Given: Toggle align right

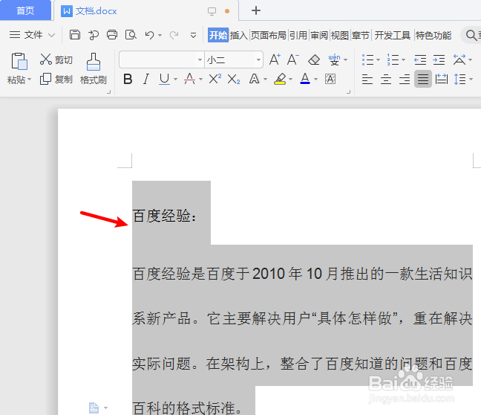Looking at the screenshot, I should pyautogui.click(x=405, y=80).
